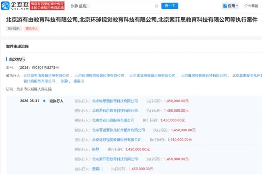Image resolution: width=262 pixels, height=175 pixels.
Task: Clear the search box with the X icon
Action: click(x=156, y=6)
